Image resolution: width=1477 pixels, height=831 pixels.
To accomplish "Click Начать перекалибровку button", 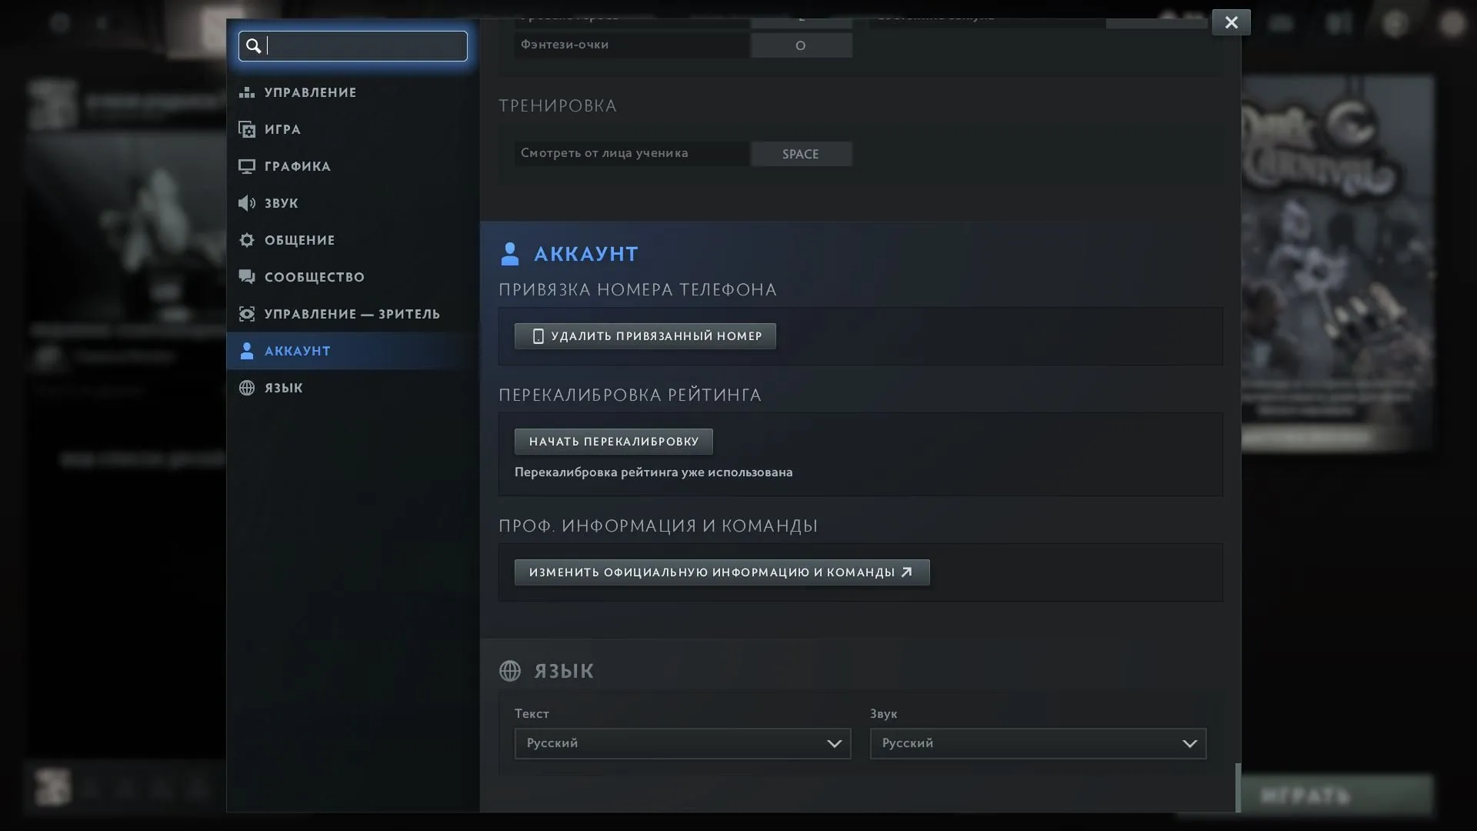I will click(614, 442).
